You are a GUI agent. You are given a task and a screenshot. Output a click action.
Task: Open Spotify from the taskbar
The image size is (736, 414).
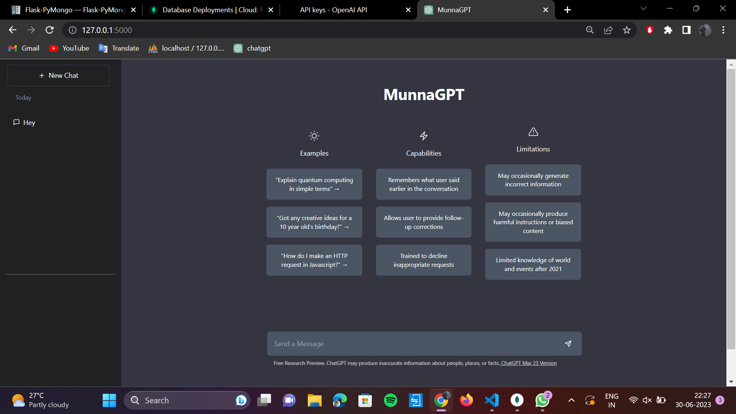click(x=390, y=400)
